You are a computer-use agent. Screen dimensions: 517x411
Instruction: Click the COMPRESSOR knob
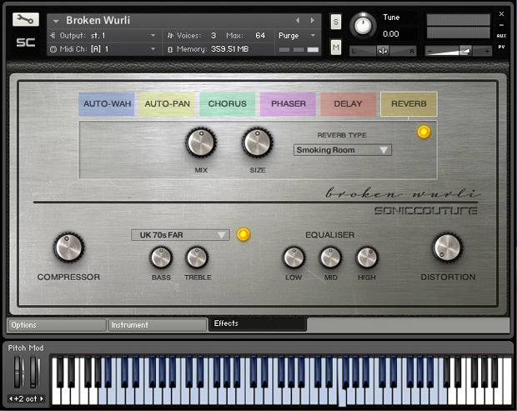pos(68,248)
